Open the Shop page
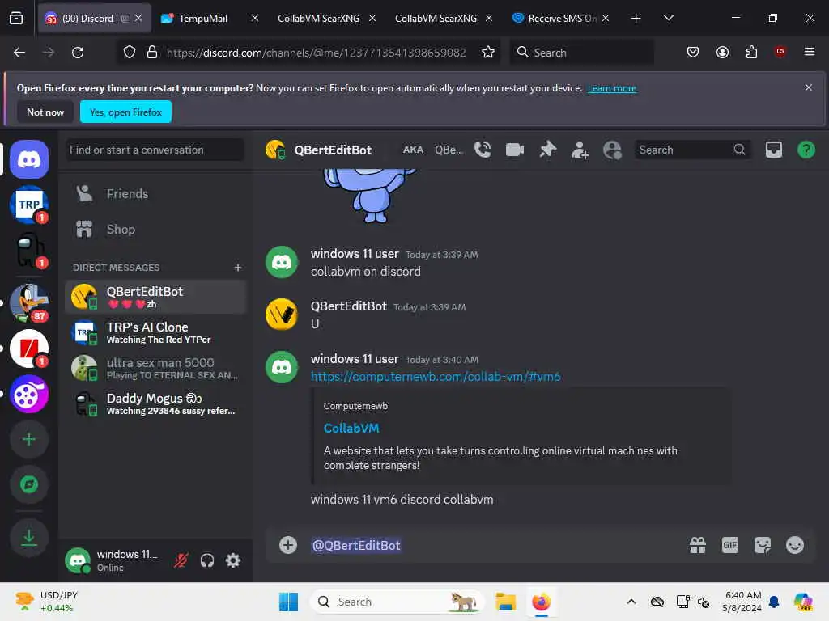This screenshot has width=829, height=621. coord(155,229)
